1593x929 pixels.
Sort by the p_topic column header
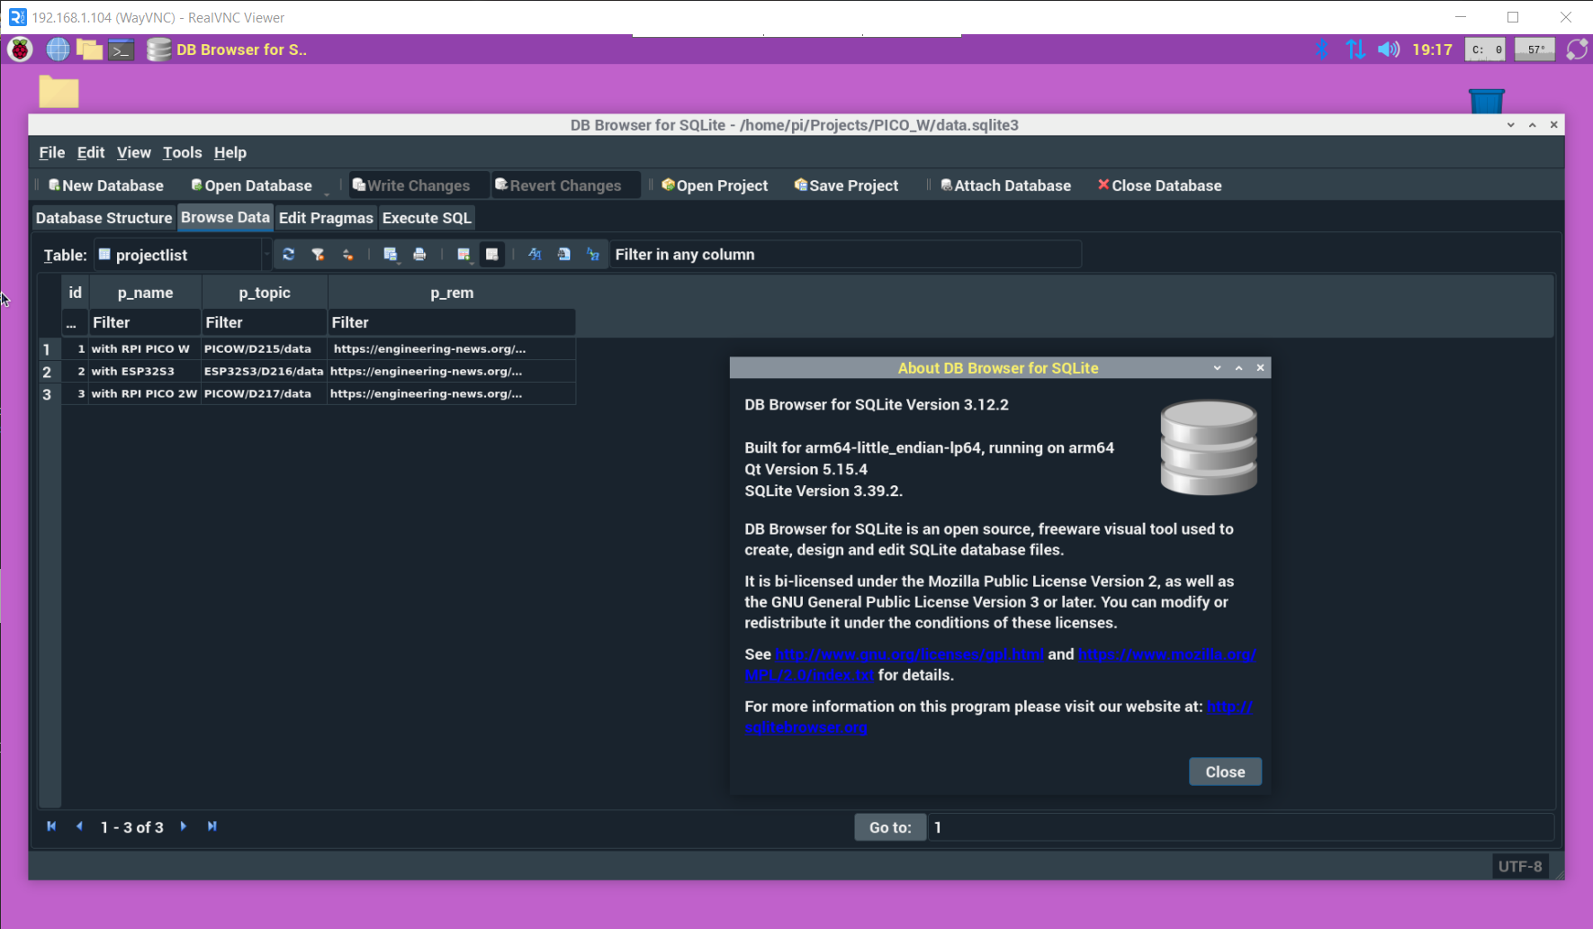pos(265,293)
